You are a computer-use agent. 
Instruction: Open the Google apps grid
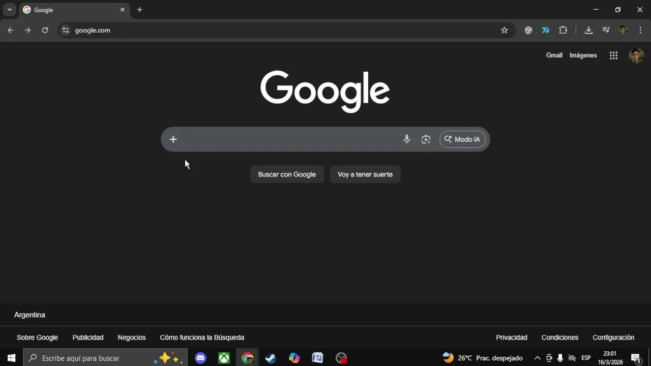tap(614, 56)
